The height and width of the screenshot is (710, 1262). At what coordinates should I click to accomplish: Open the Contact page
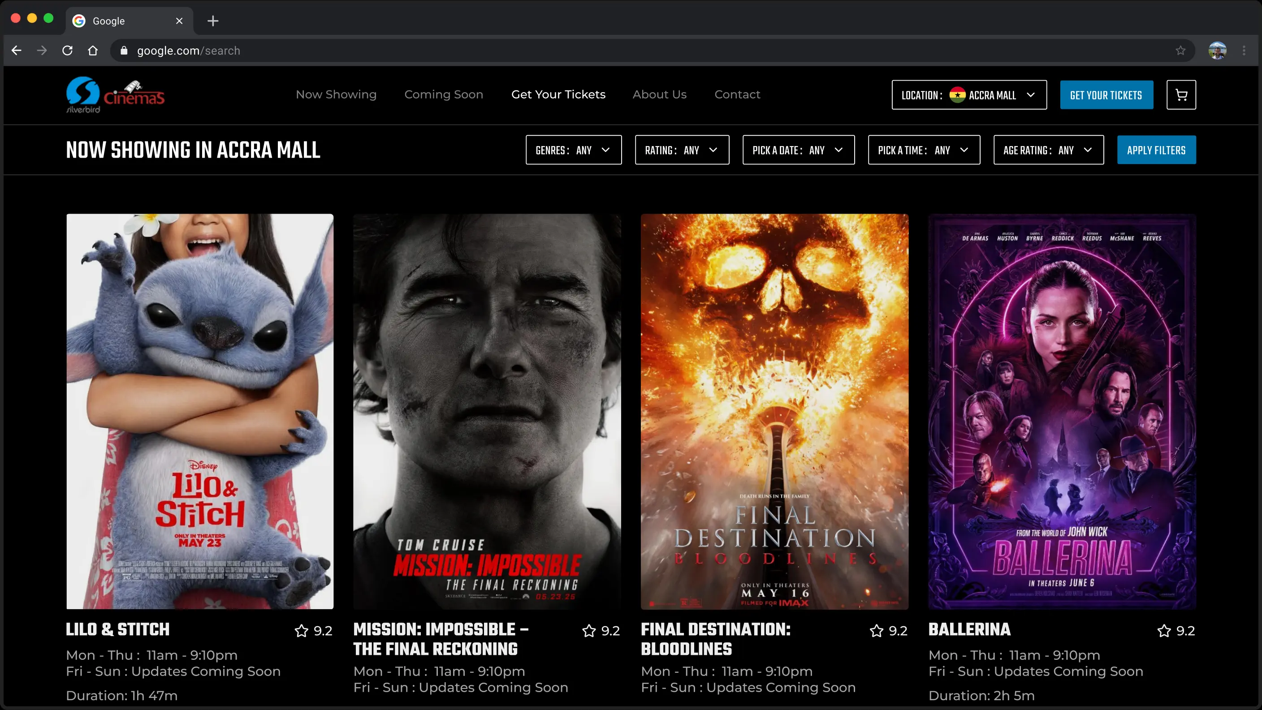pos(737,95)
